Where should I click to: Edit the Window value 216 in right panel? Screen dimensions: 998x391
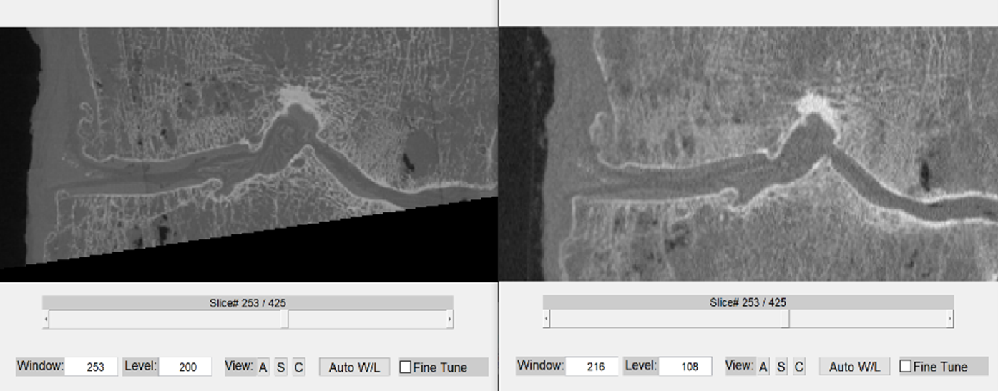[x=592, y=367]
